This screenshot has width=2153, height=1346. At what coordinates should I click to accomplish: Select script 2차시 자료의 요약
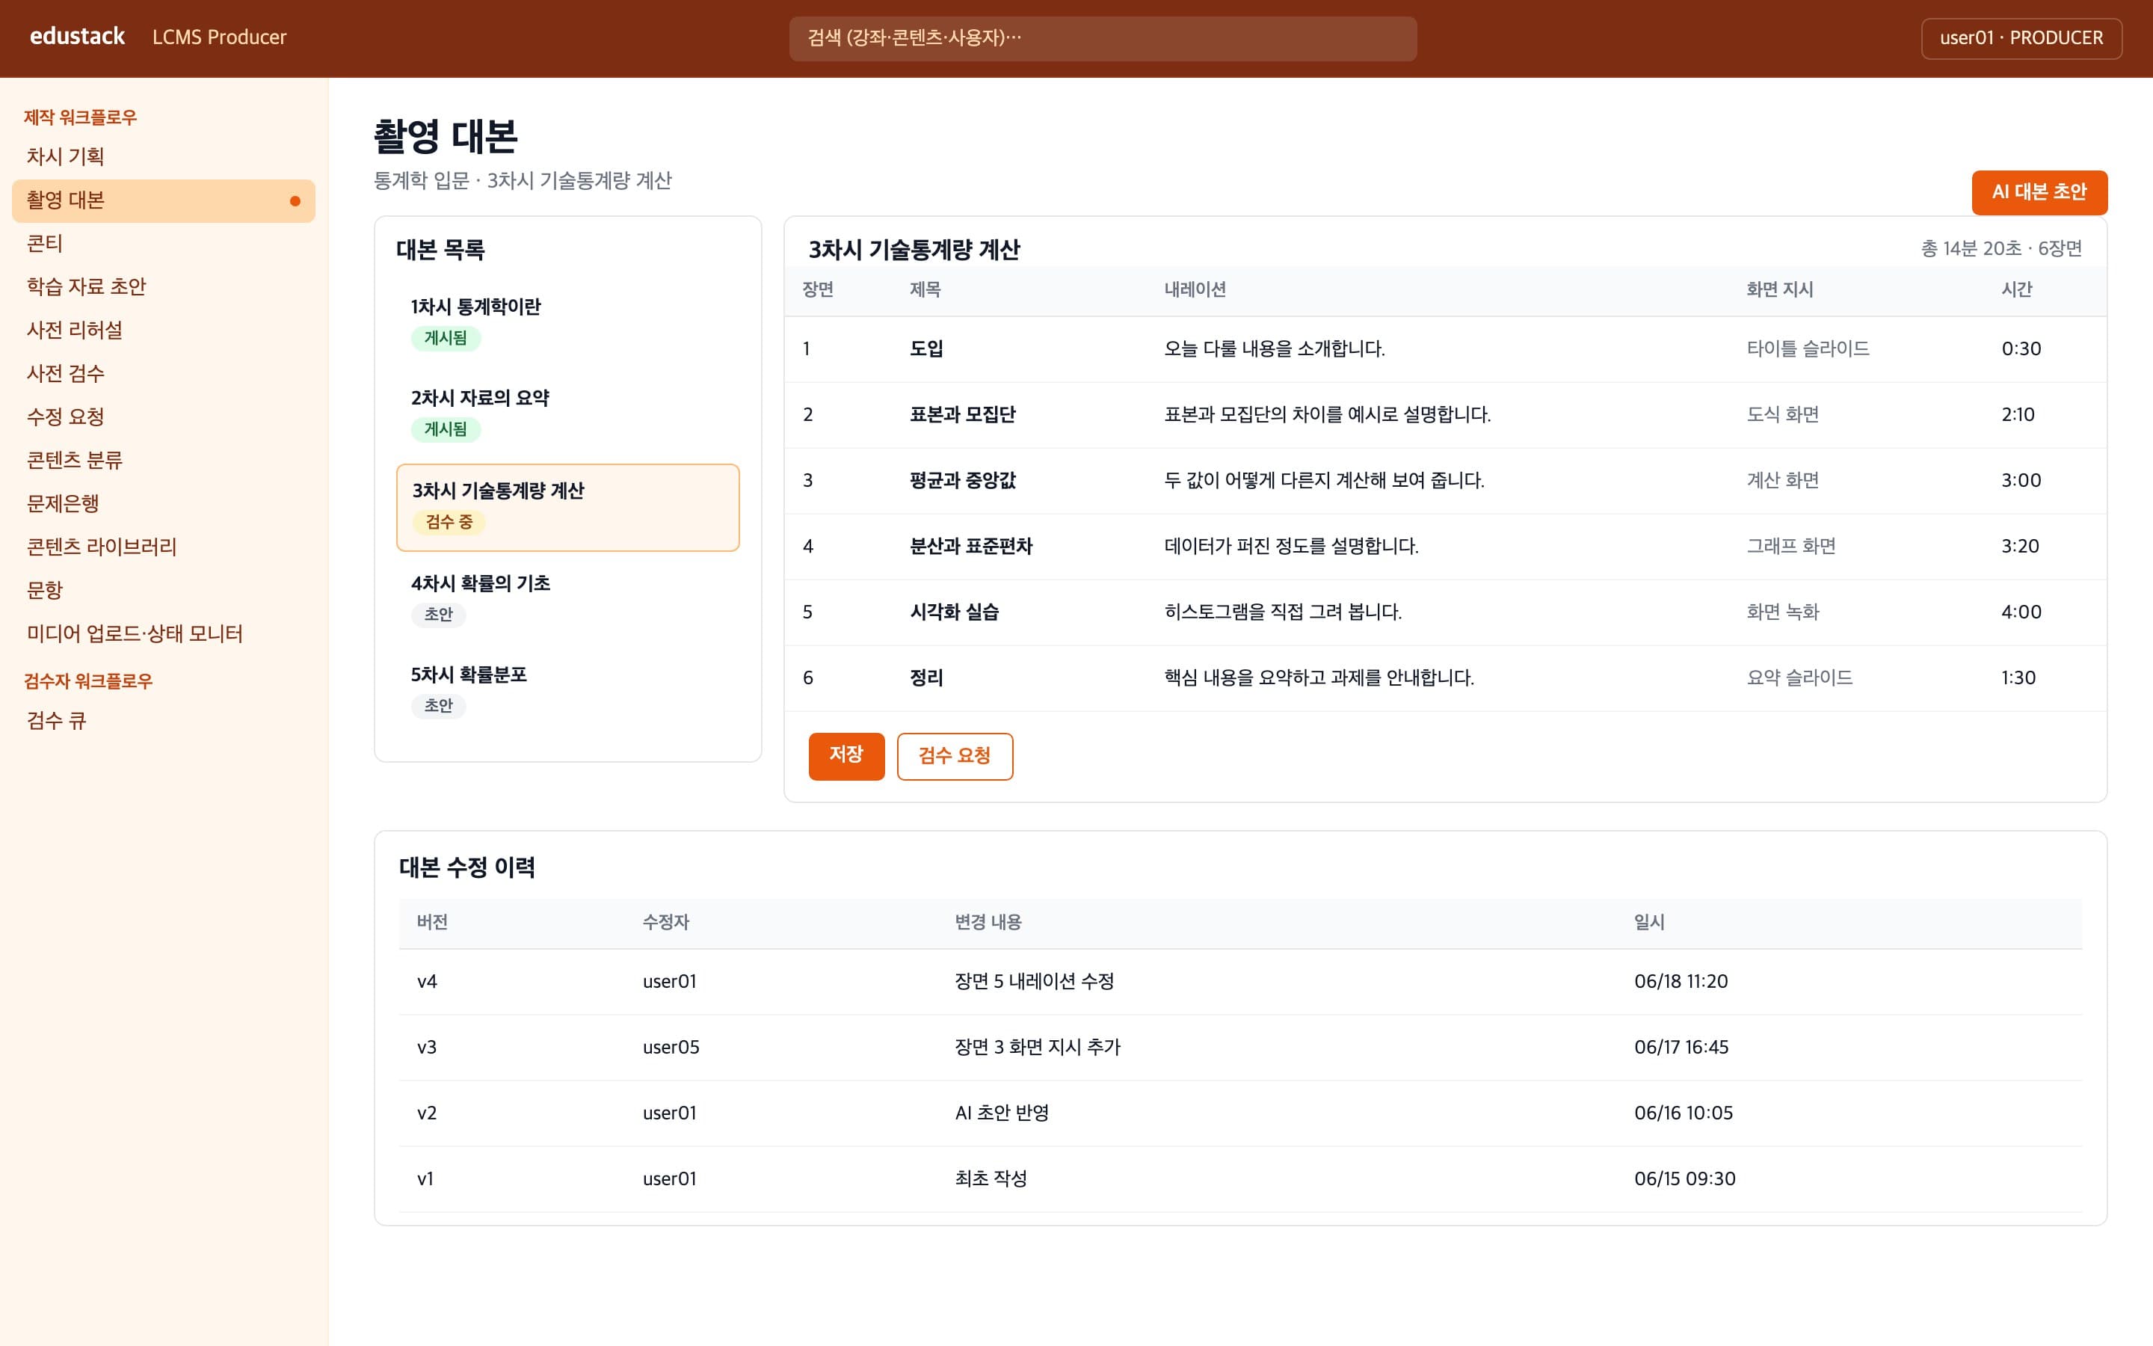click(567, 414)
